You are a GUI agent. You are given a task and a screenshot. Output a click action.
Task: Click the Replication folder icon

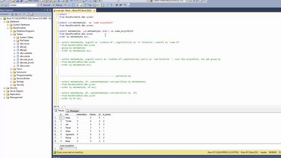8,94
